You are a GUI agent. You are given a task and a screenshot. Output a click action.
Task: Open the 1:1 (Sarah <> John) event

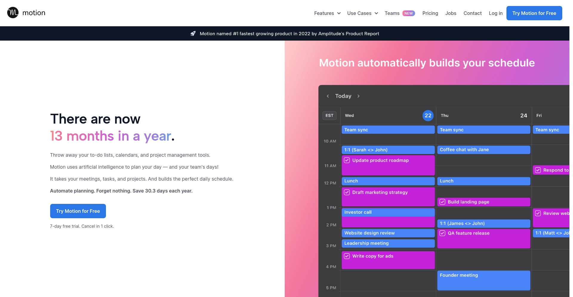388,150
